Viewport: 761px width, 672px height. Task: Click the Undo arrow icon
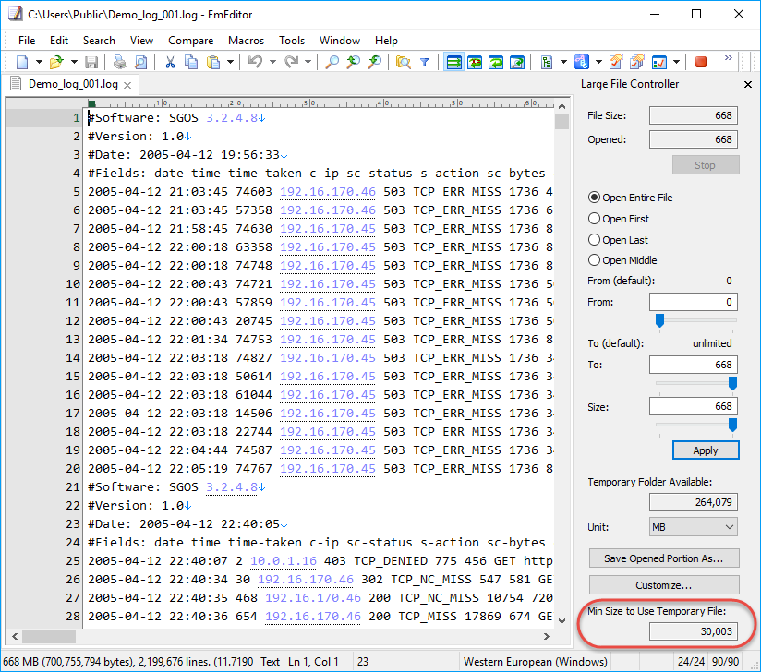255,62
